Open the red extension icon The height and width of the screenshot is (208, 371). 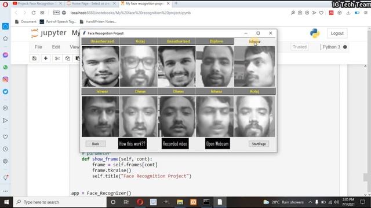point(331,13)
